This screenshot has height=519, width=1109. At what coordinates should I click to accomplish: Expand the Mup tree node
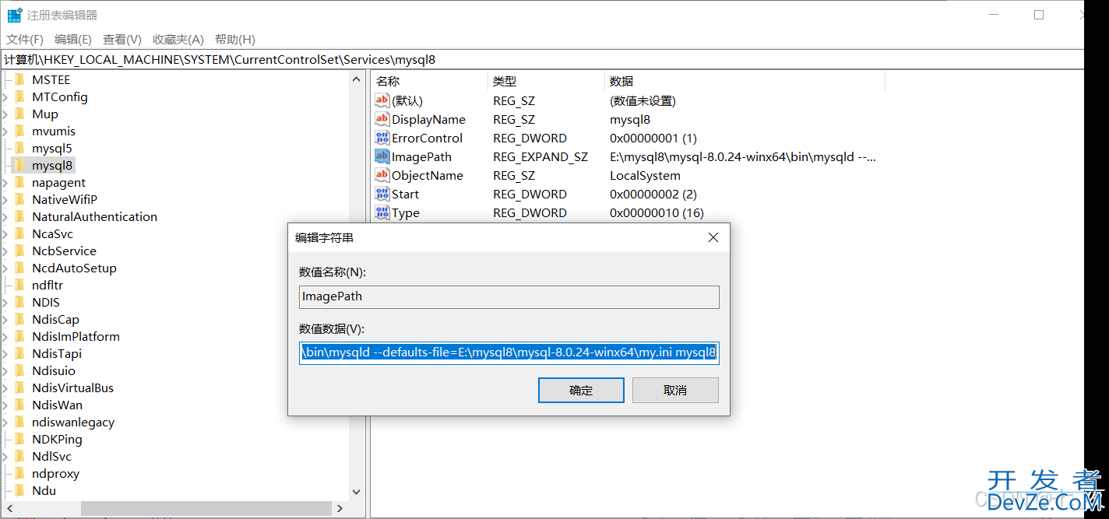click(x=5, y=114)
